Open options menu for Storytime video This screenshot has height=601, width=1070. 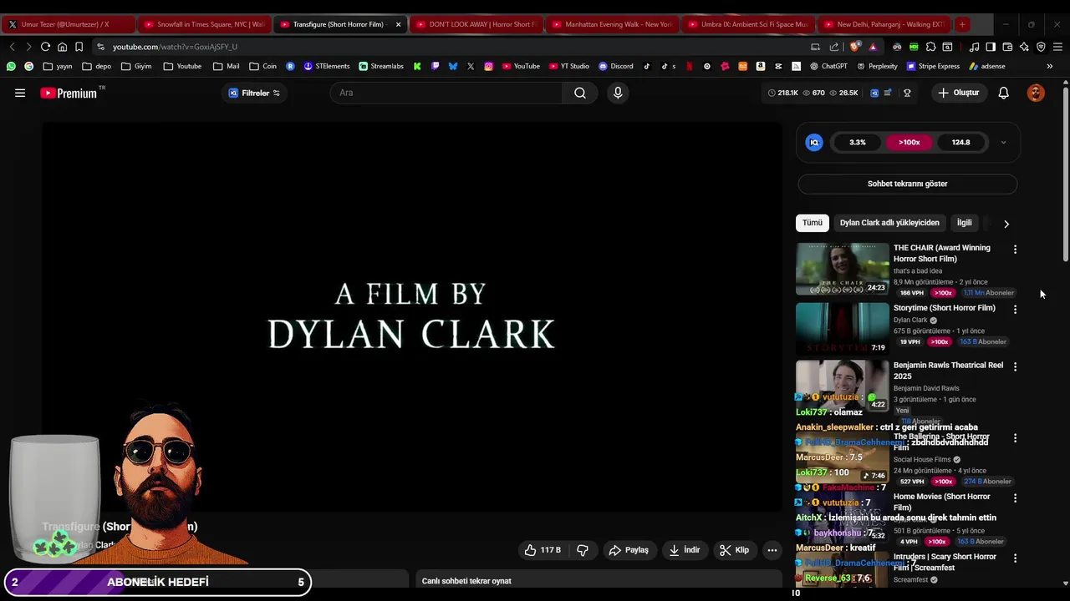pyautogui.click(x=1015, y=310)
